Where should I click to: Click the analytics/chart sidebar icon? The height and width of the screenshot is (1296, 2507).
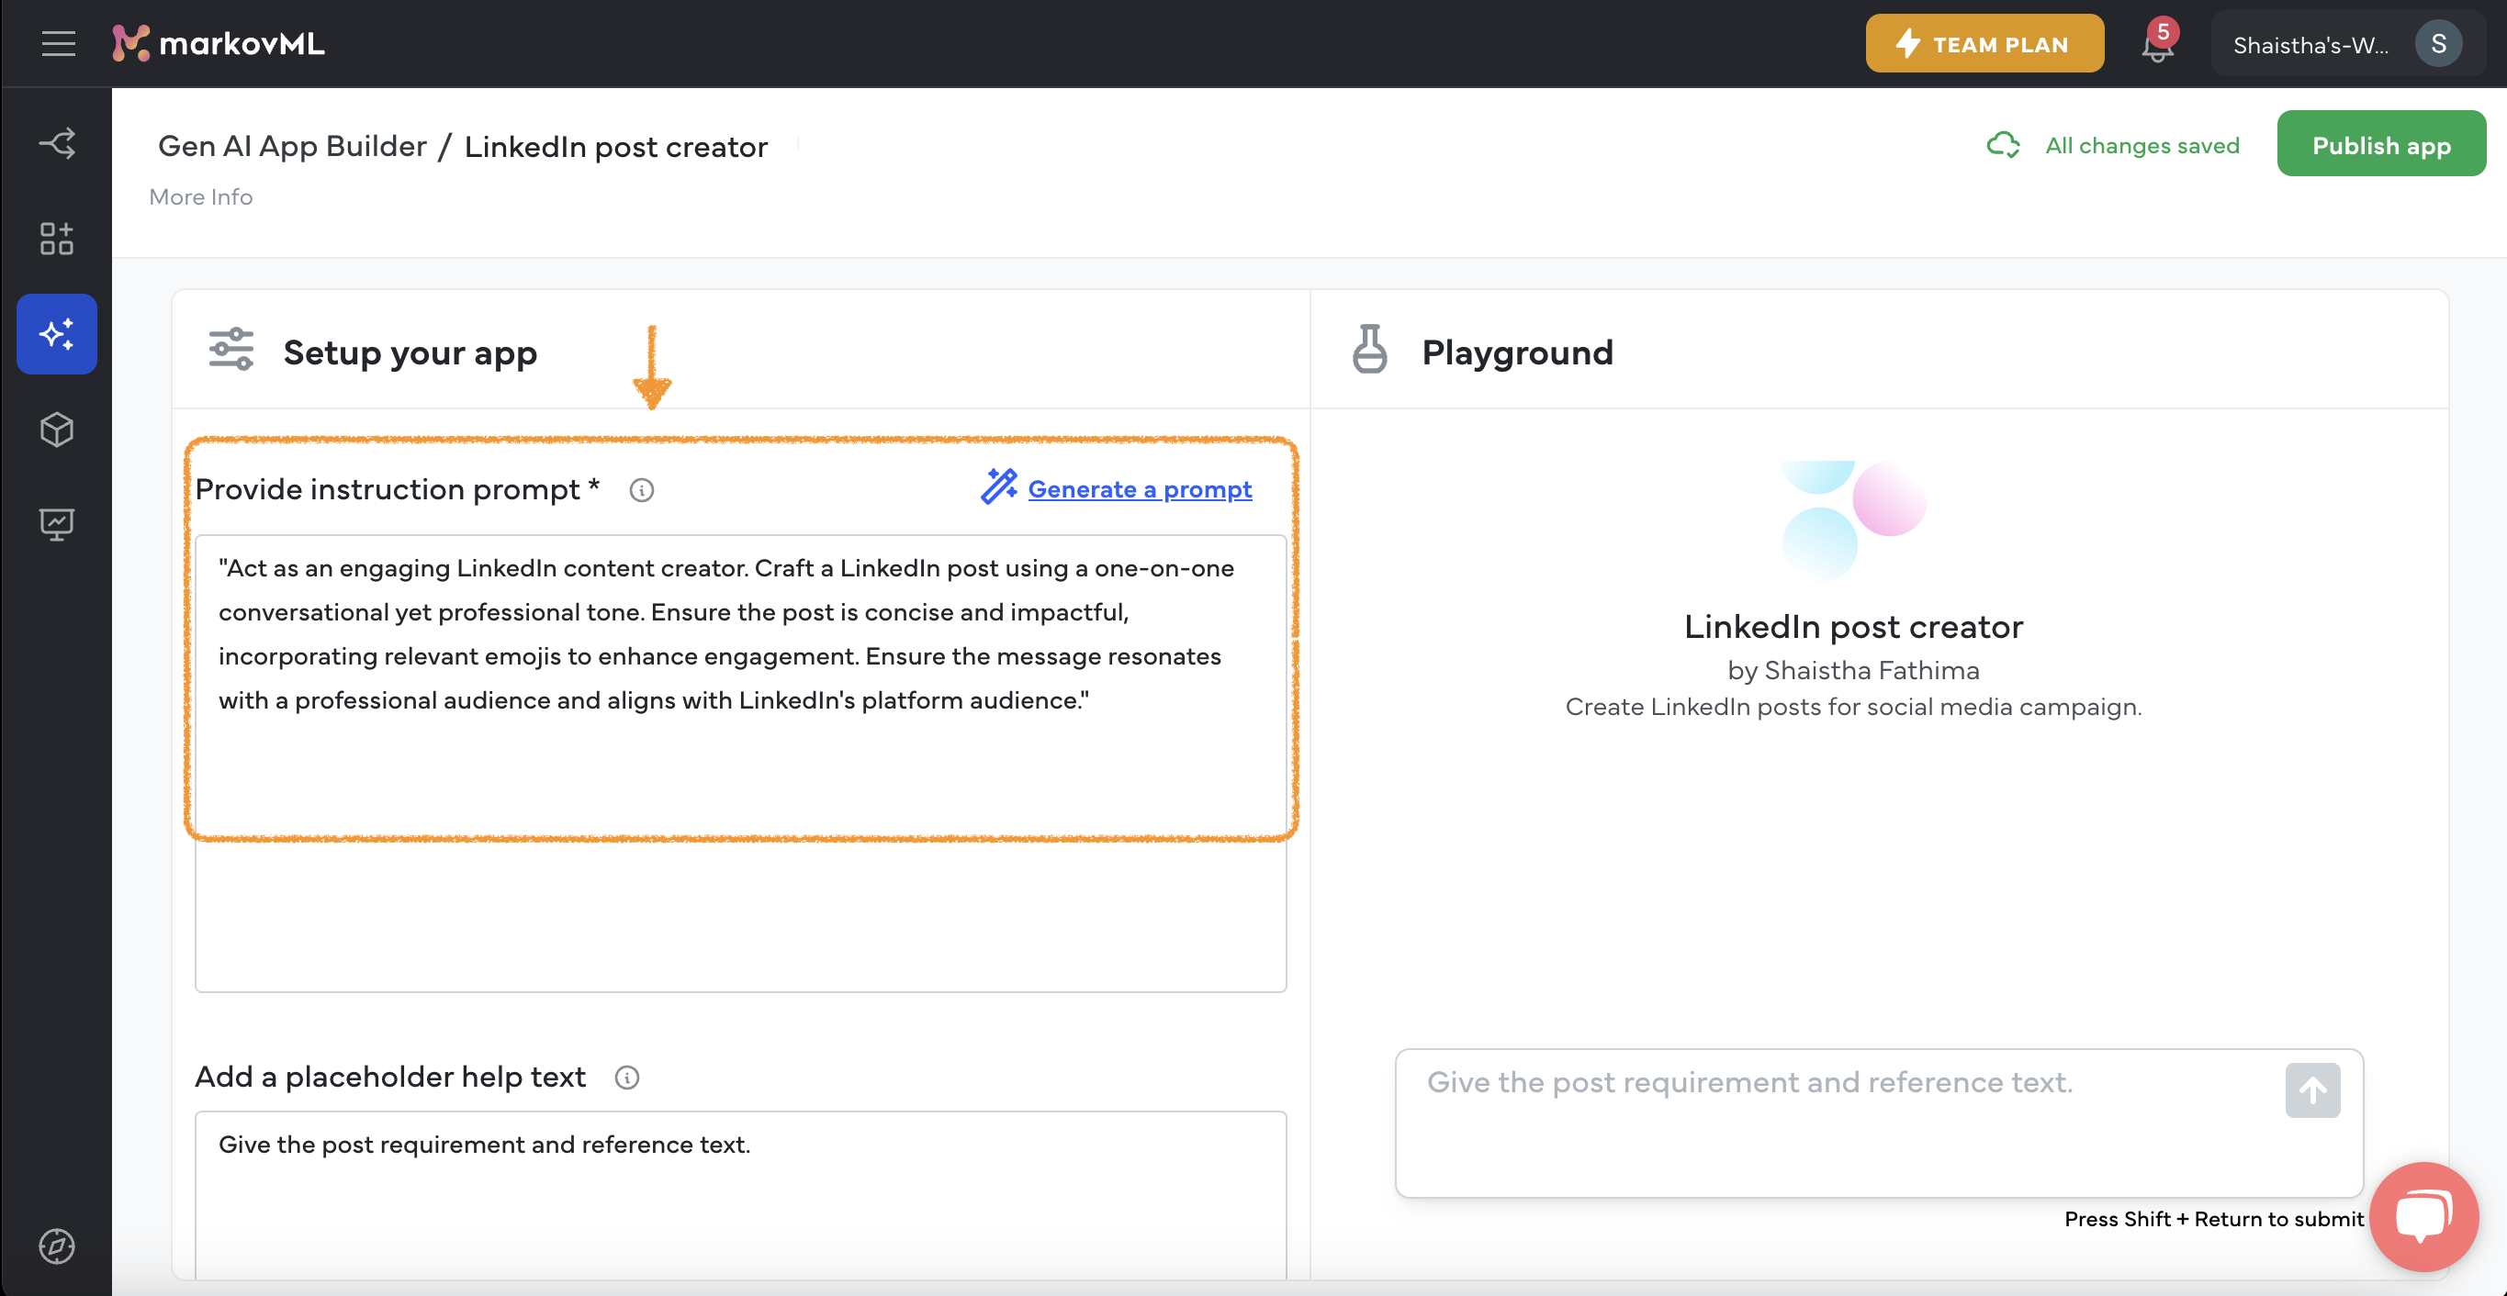pyautogui.click(x=56, y=522)
